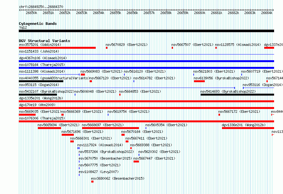Click the 26650k ruler position label
283x194 pixels.
(x=31, y=13)
